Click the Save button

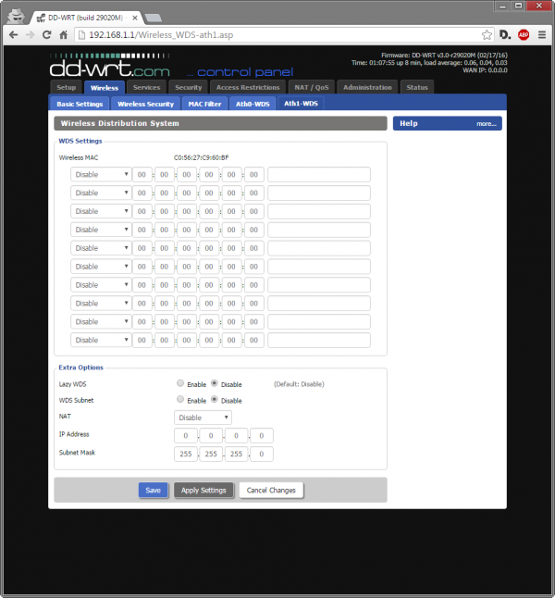[153, 490]
